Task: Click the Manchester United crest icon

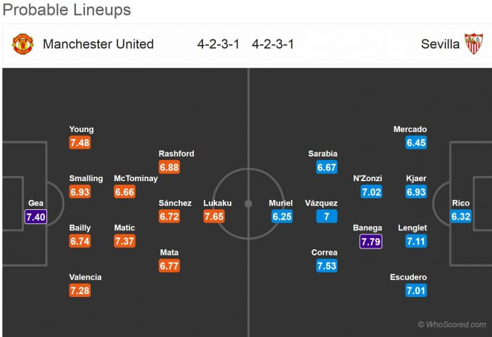Action: pyautogui.click(x=23, y=44)
